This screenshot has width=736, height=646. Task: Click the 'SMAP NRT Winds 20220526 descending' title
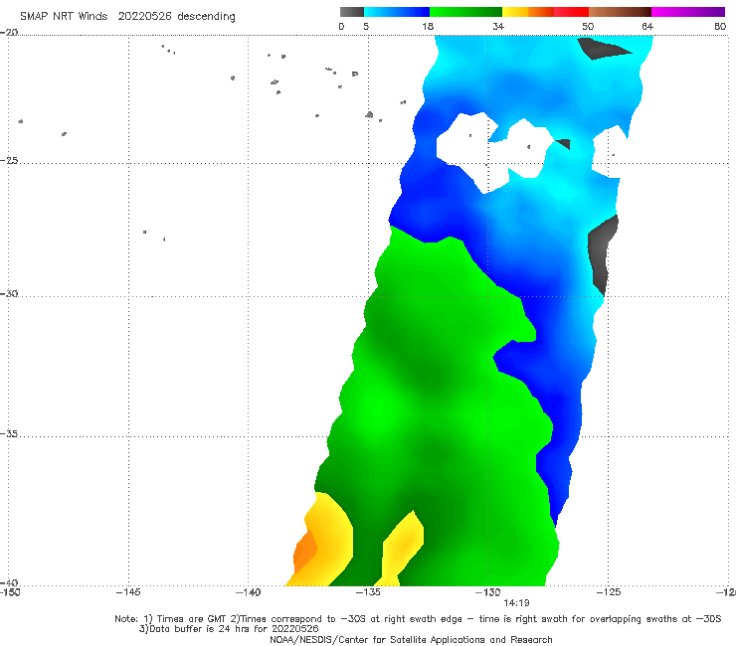[x=127, y=17]
